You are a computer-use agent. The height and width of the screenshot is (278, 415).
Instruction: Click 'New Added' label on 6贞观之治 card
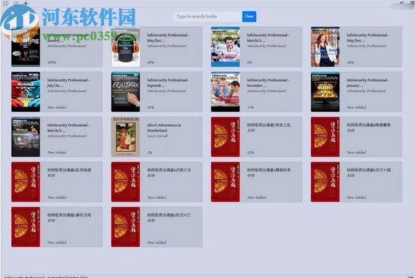pos(157,198)
